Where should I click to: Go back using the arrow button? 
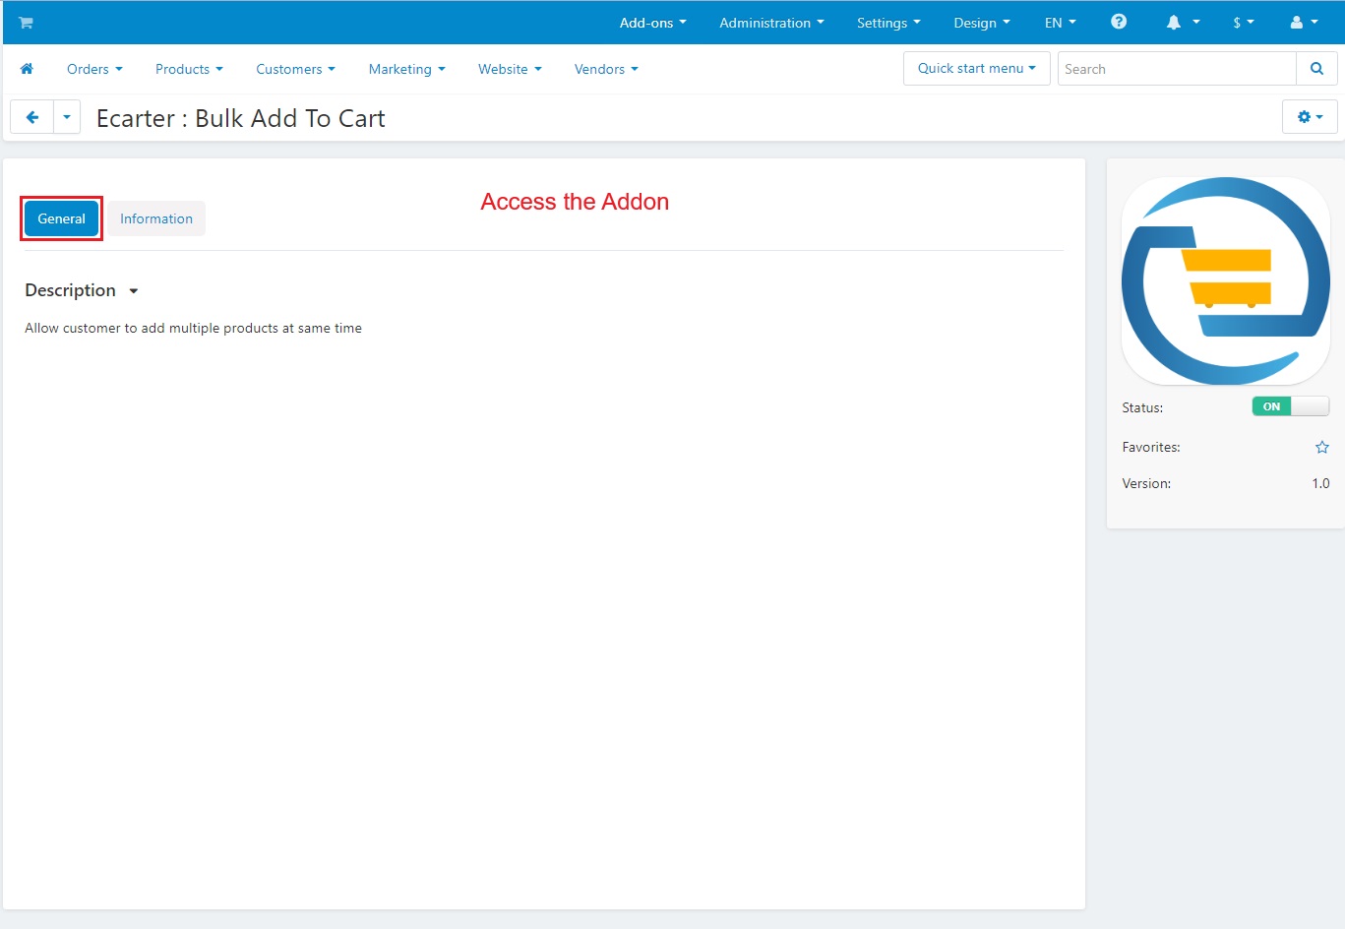[x=31, y=117]
